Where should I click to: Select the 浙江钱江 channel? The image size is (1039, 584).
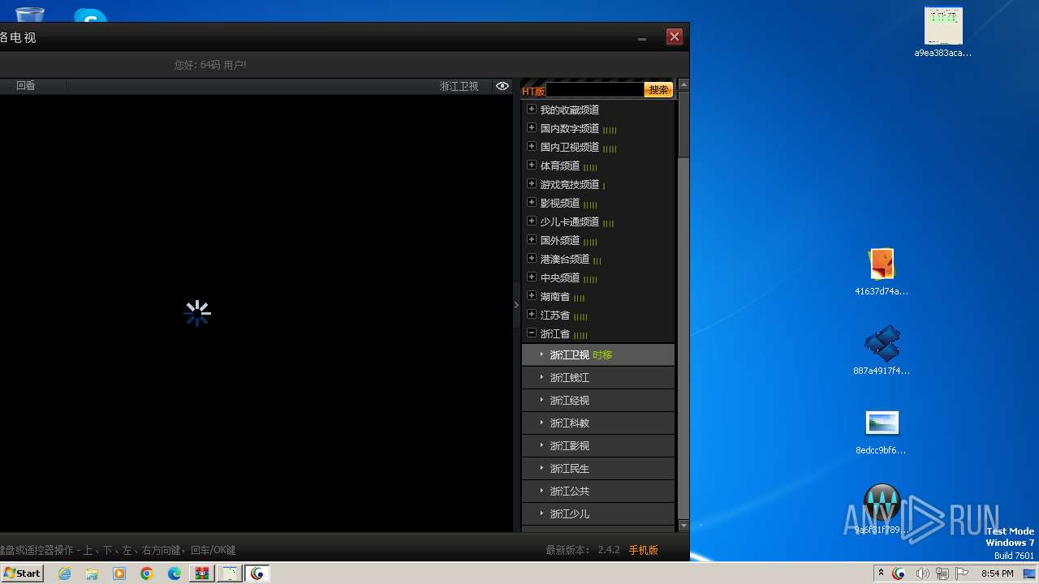[x=598, y=377]
